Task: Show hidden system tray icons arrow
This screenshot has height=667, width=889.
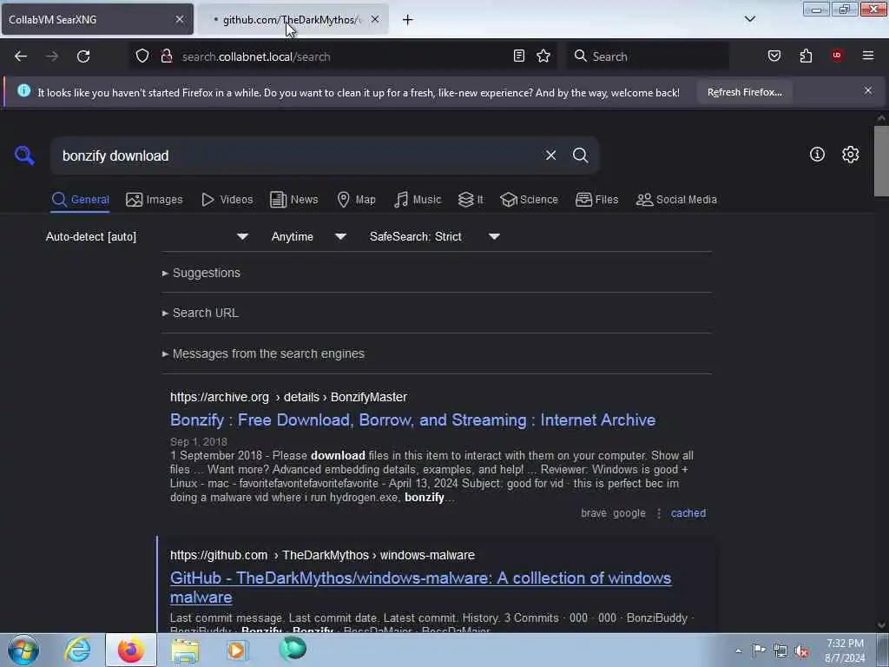Action: click(738, 650)
